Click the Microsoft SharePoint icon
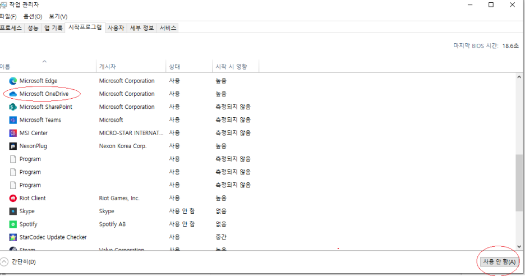Screen dimensions: 525x276 (x=13, y=107)
